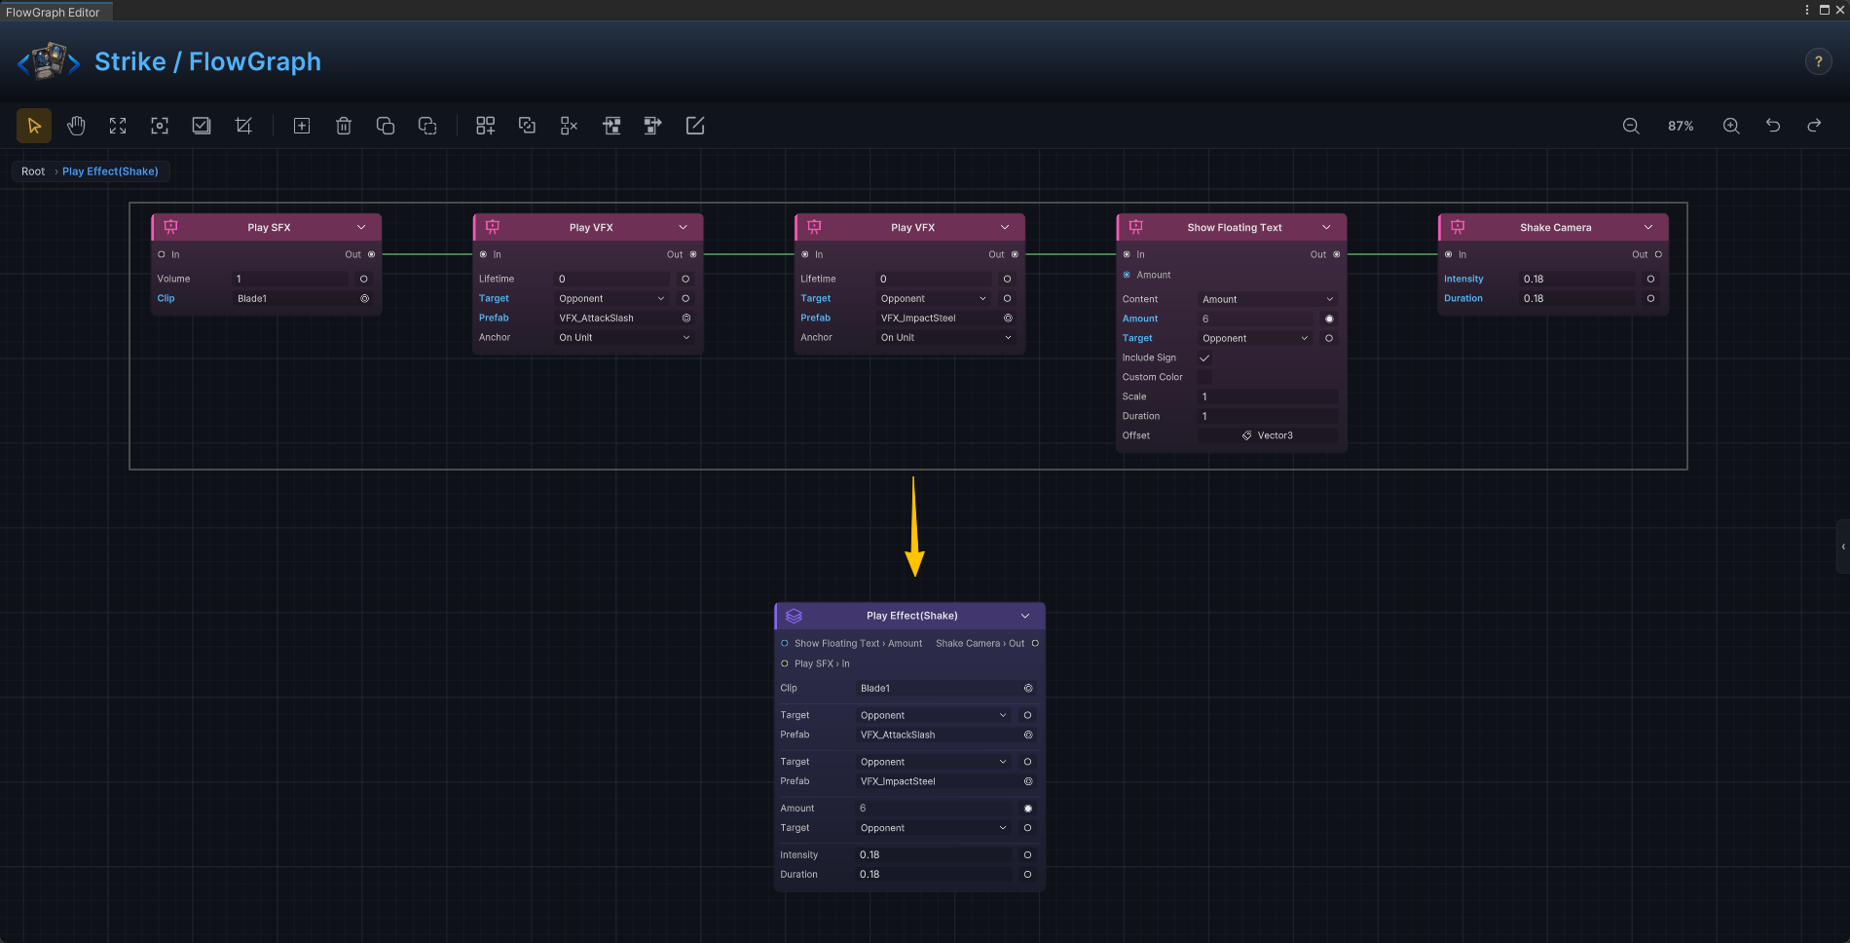Click Duration field in Show Floating Text
Screen dimensions: 1850x943
coord(1268,416)
